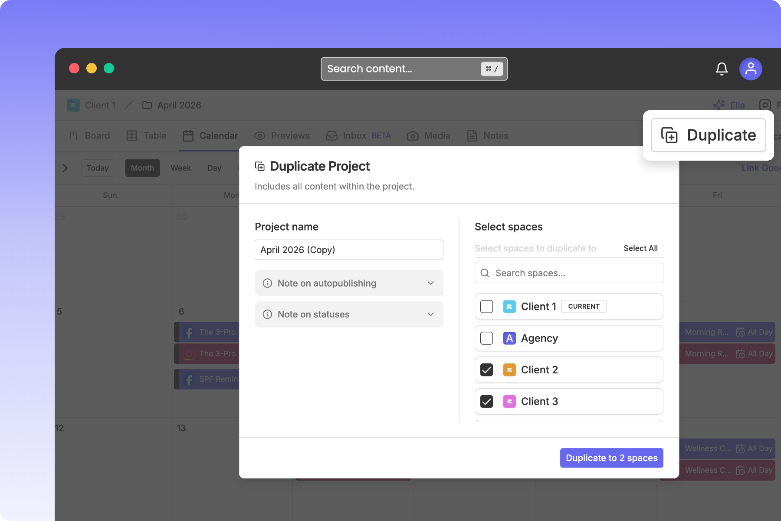Check the Client 1 space checkbox
Viewport: 781px width, 521px height.
tap(486, 307)
